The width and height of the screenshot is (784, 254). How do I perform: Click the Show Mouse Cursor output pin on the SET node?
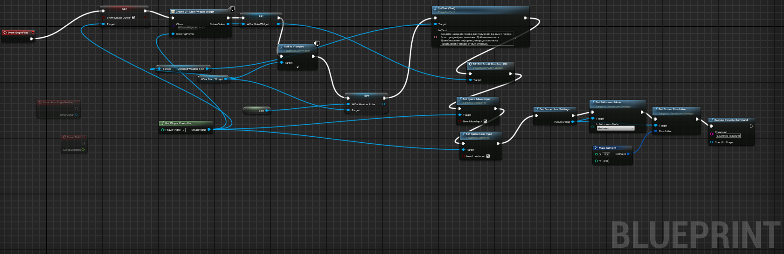click(146, 18)
